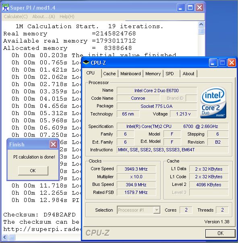The height and width of the screenshot is (243, 238).
Task: Click the Super PI horizontal scrollbar thumb
Action: pyautogui.click(x=12, y=237)
